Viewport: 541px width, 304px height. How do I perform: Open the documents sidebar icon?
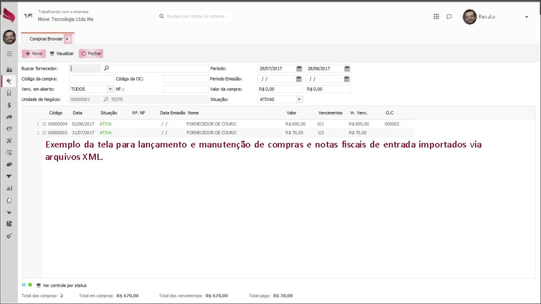click(x=10, y=200)
